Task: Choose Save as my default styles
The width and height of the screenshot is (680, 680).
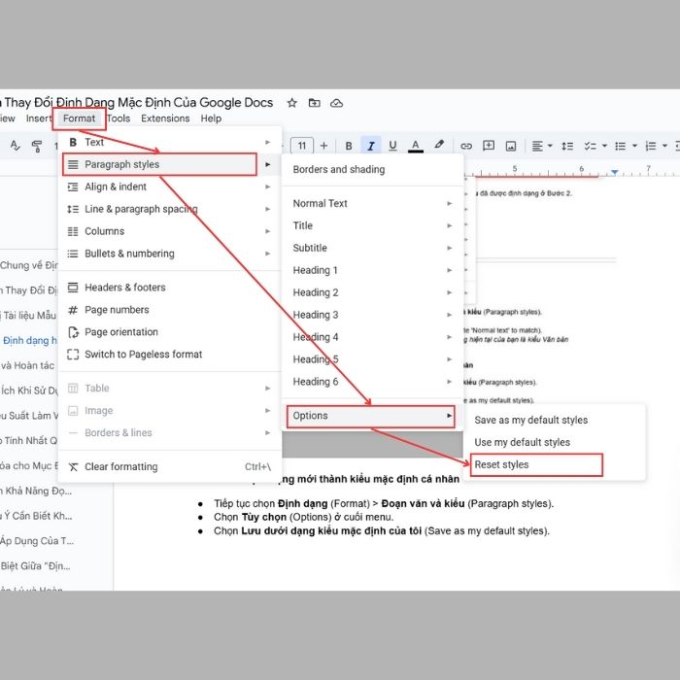Action: (x=555, y=421)
